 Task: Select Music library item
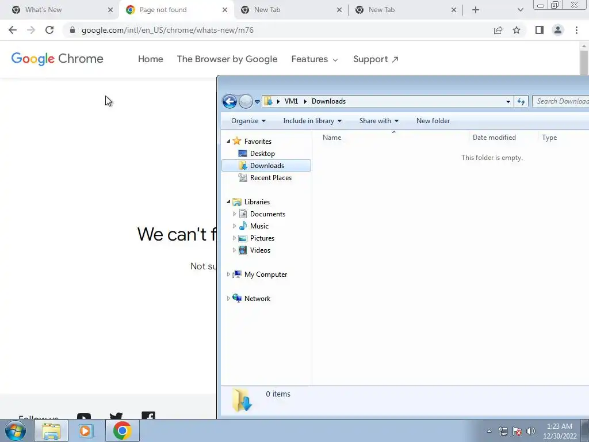pyautogui.click(x=259, y=226)
